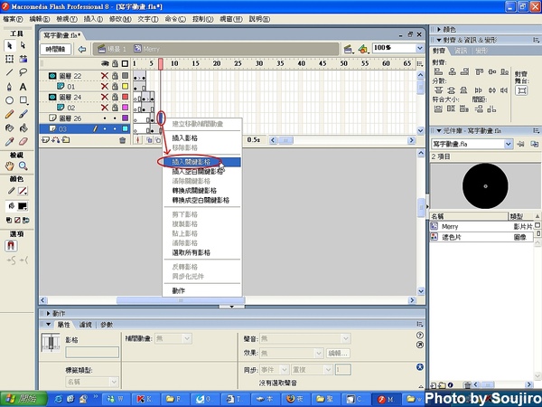Toggle the lock on layer 02

pyautogui.click(x=115, y=108)
